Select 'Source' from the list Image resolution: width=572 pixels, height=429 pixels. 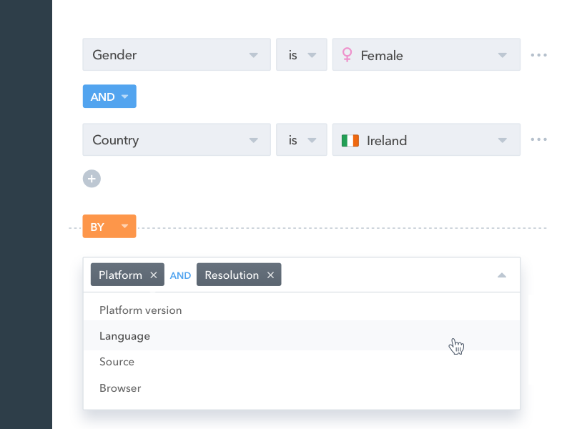[117, 362]
